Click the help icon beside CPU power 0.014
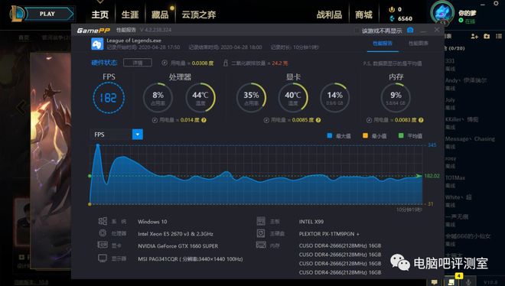Viewport: 505px width, 286px height. pyautogui.click(x=204, y=120)
